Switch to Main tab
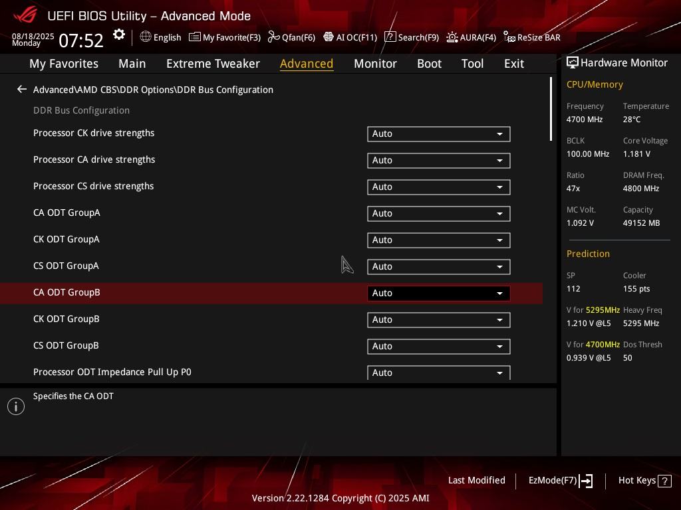681x510 pixels. coord(132,63)
